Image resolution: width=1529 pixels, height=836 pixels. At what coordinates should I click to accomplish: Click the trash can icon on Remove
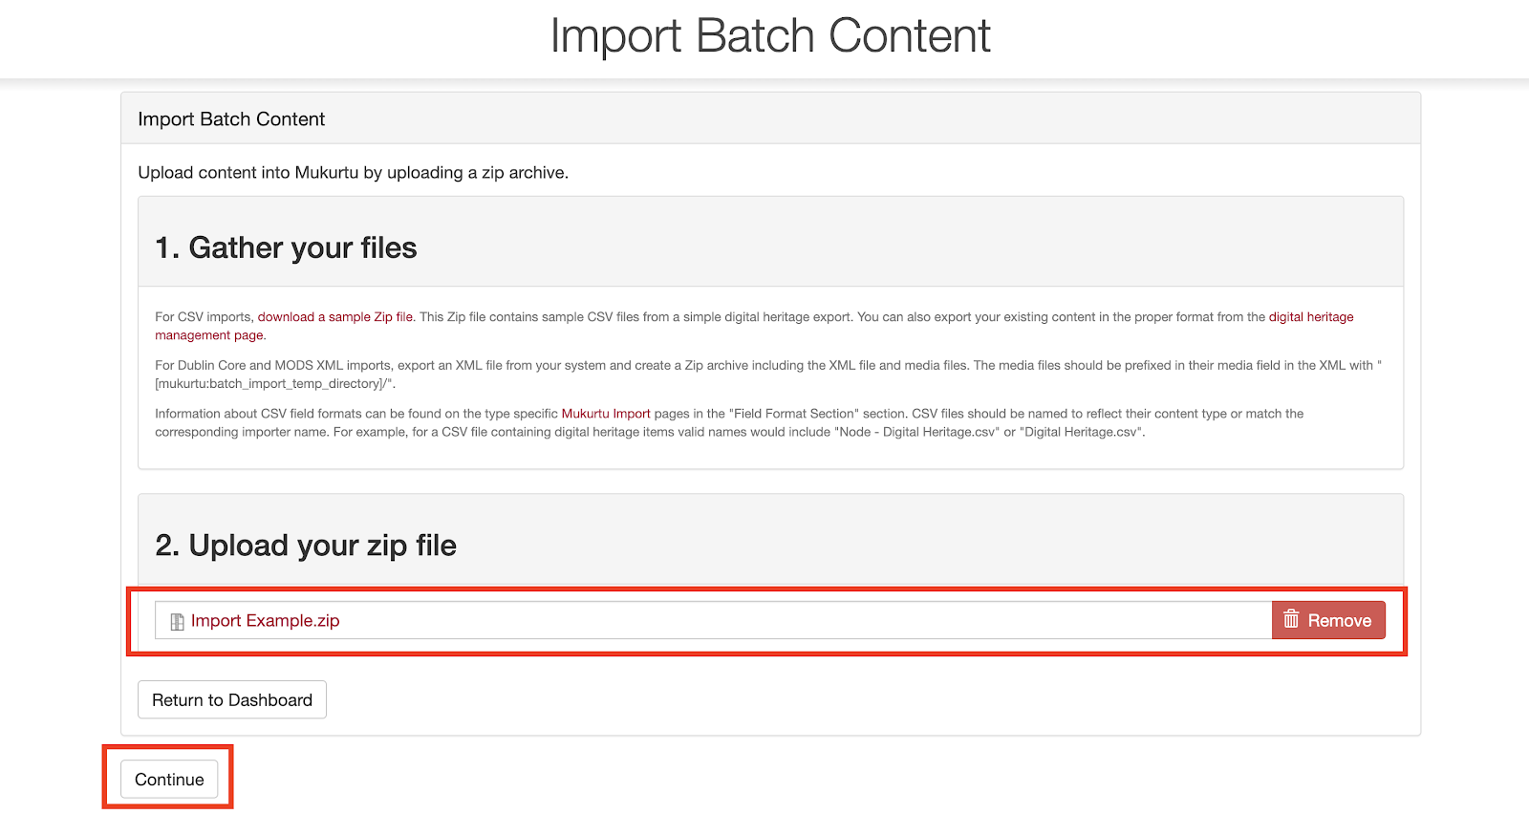pos(1291,620)
